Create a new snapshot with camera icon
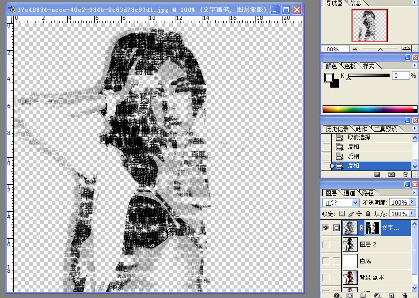This screenshot has width=419, height=298. (x=392, y=174)
